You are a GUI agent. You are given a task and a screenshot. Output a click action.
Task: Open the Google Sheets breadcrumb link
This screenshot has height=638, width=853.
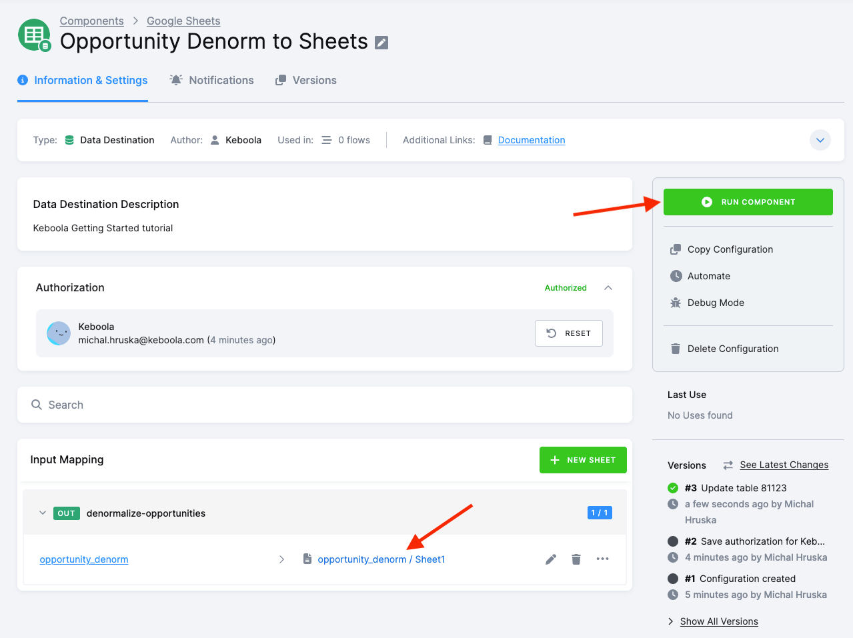pyautogui.click(x=183, y=21)
